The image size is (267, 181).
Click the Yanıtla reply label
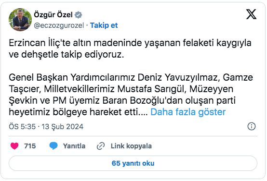74,146
